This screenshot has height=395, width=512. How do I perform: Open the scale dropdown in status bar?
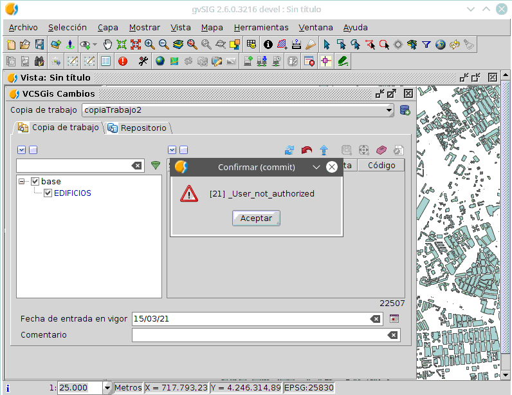pyautogui.click(x=107, y=388)
